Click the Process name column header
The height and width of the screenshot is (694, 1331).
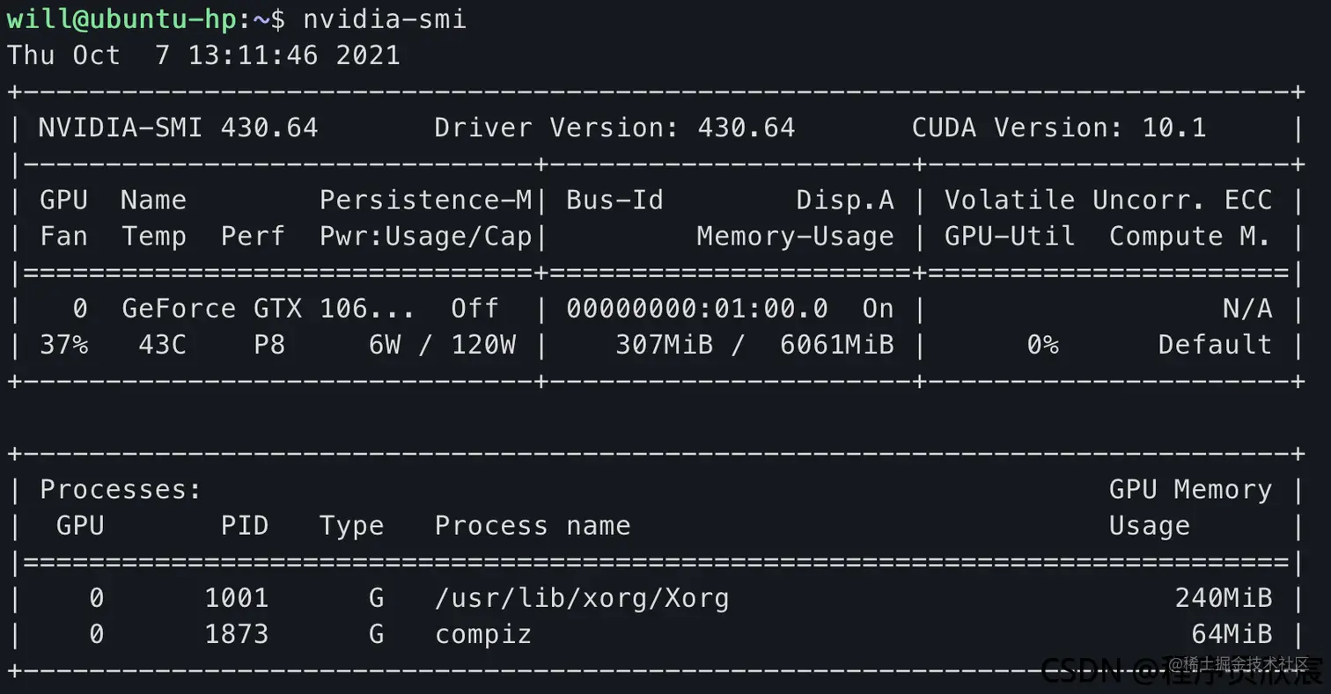pos(533,525)
